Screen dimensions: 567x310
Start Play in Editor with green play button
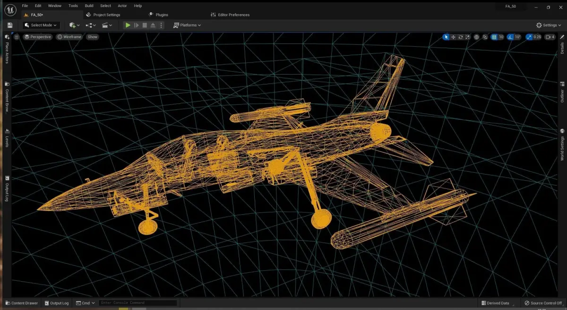click(x=128, y=25)
